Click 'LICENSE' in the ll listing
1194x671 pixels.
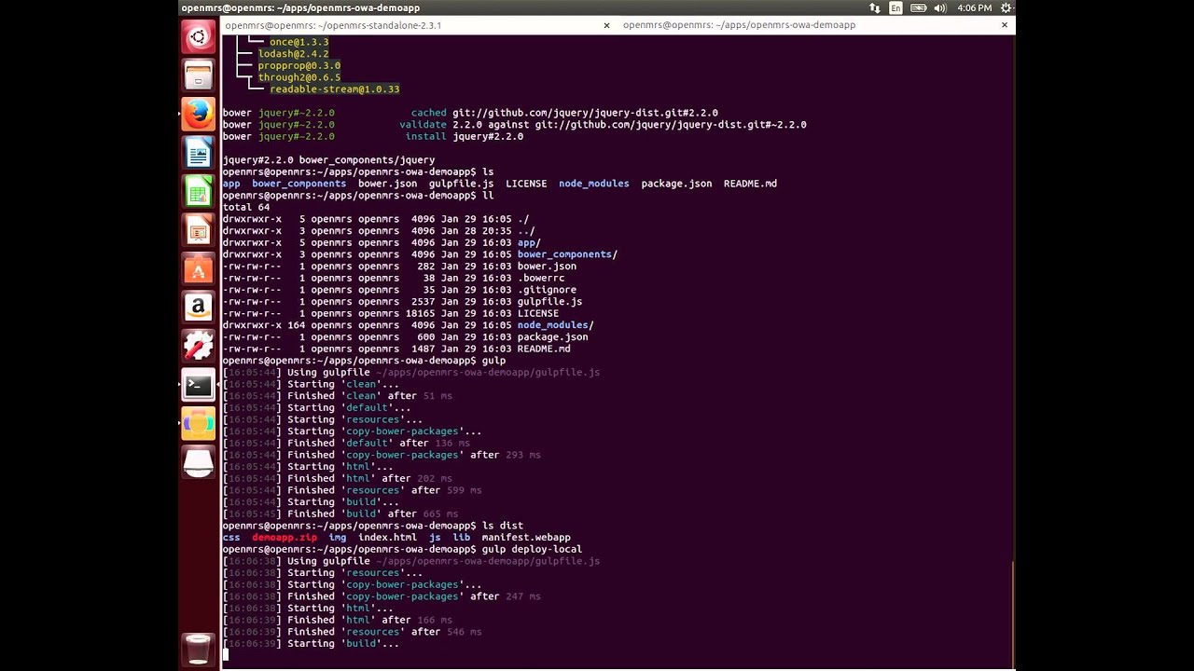(x=537, y=313)
